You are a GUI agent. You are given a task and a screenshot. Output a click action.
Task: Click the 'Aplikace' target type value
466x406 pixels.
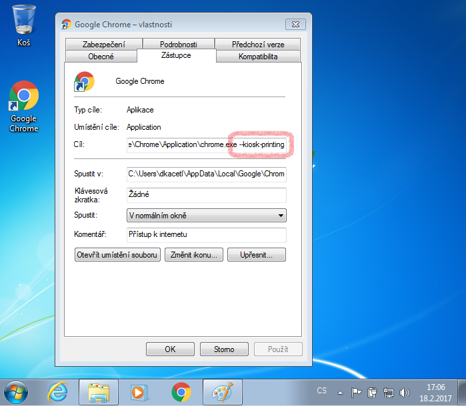point(140,110)
